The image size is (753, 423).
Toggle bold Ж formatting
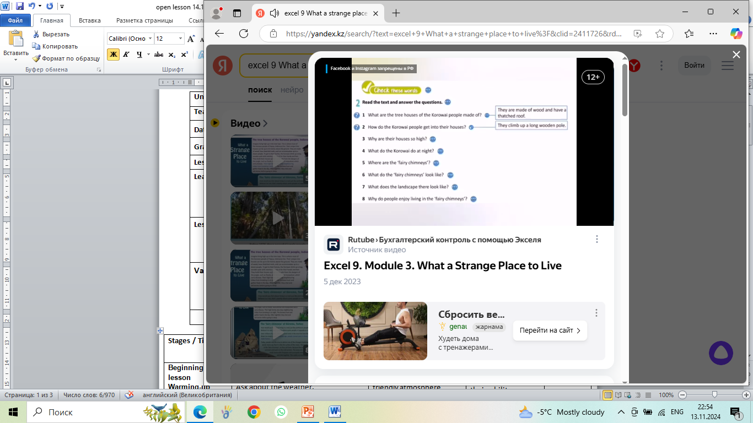pyautogui.click(x=113, y=54)
